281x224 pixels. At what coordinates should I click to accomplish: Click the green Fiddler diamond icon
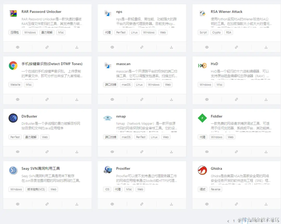pos(202,118)
